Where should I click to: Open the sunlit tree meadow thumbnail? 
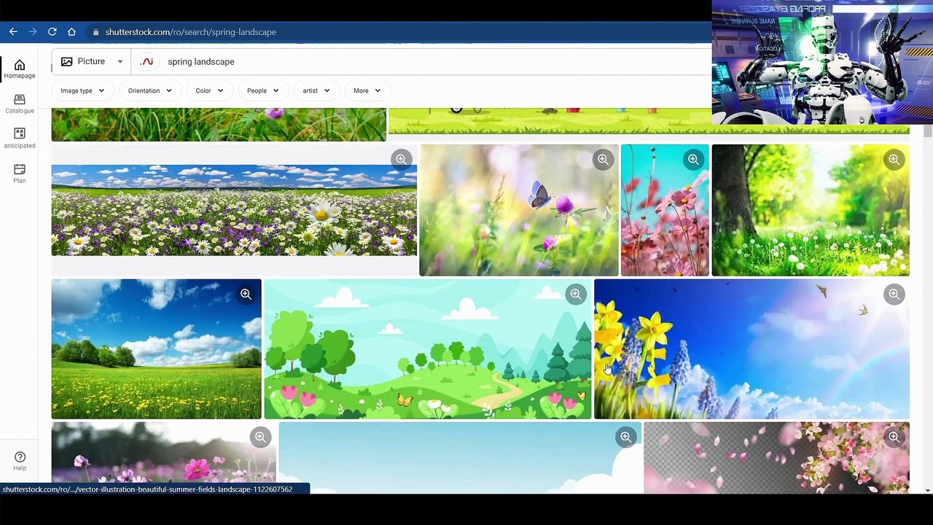tap(811, 210)
